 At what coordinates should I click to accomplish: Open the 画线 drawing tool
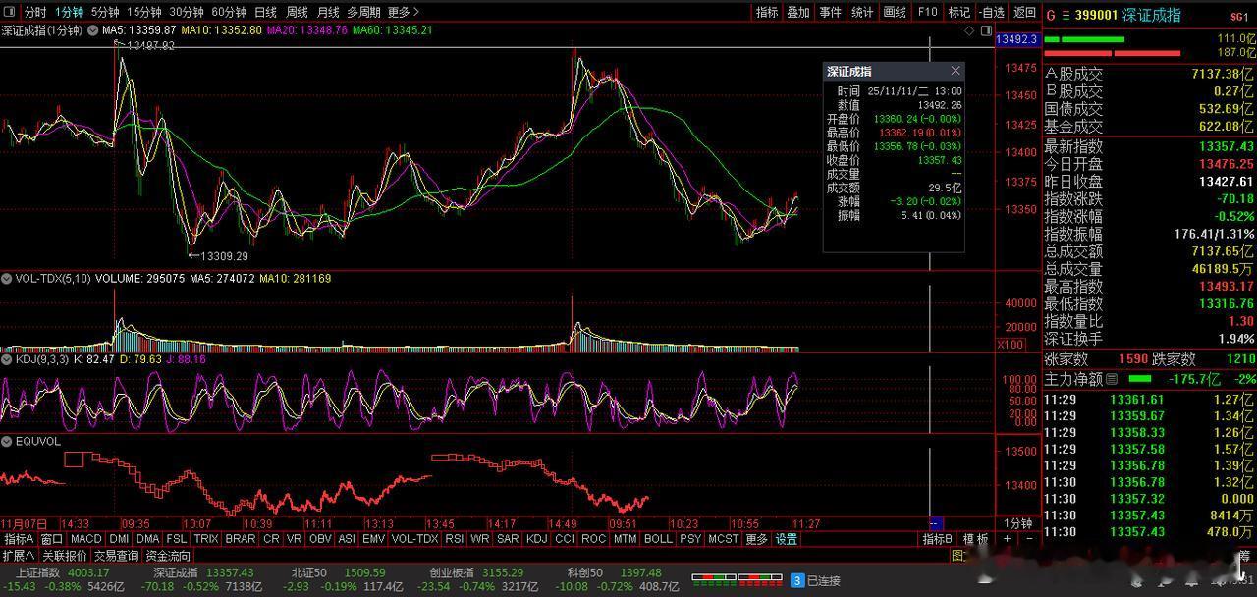(x=895, y=12)
